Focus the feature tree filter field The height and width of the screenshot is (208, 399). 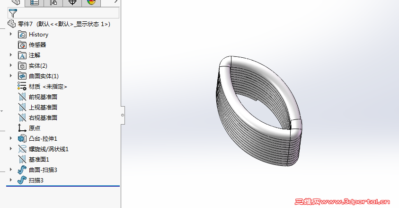[63, 13]
